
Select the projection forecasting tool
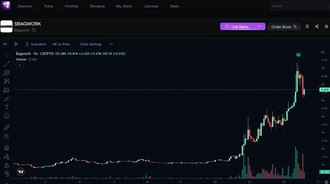[x=7, y=90]
